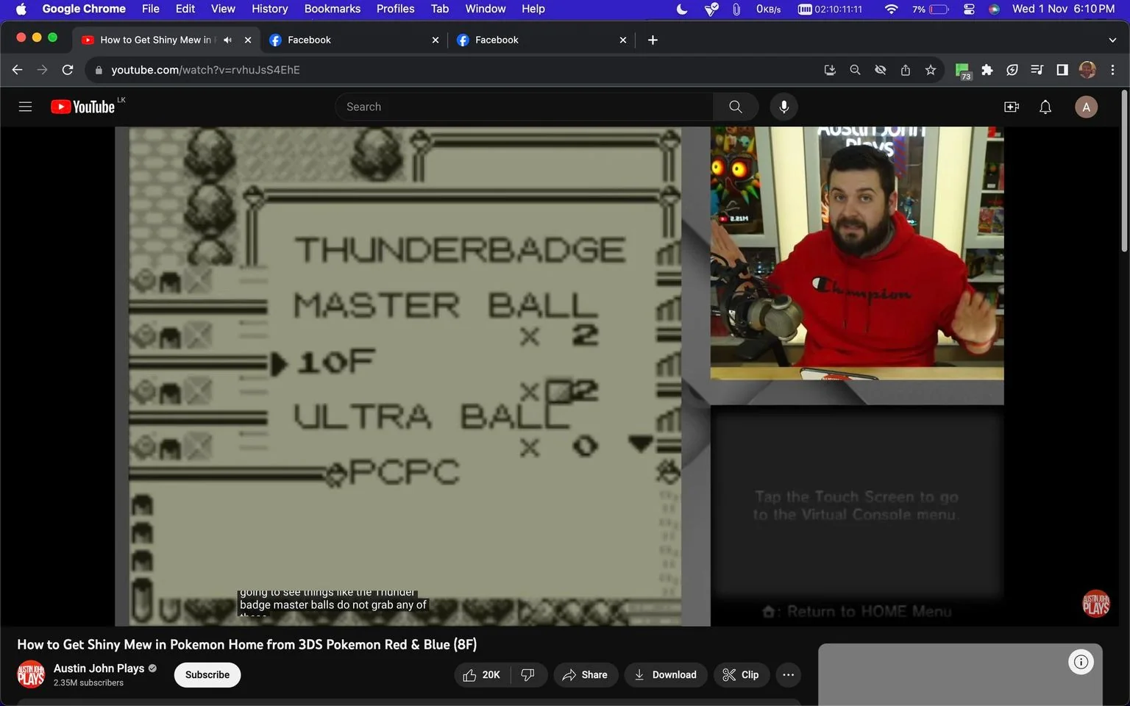This screenshot has height=706, width=1130.
Task: Start voice search with the microphone
Action: pyautogui.click(x=784, y=107)
